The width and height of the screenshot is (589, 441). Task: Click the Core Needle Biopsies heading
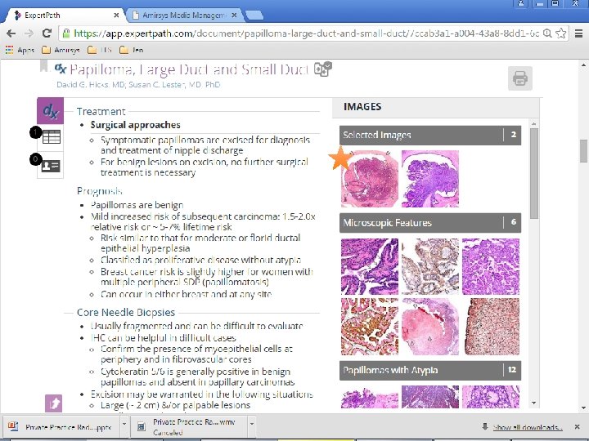pos(126,312)
